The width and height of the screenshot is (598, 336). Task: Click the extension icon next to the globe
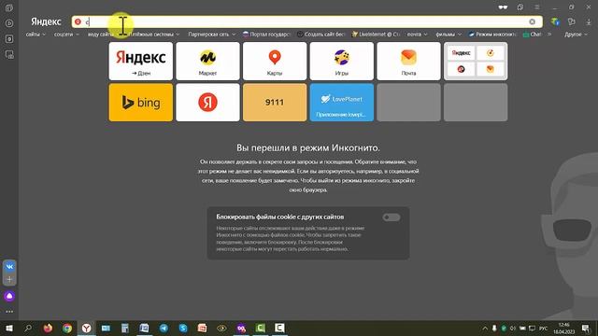click(x=571, y=21)
